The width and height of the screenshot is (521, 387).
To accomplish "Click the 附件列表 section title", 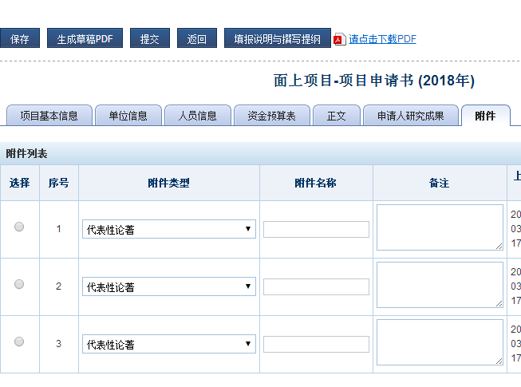I will (x=26, y=153).
